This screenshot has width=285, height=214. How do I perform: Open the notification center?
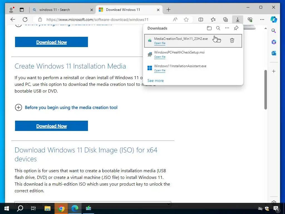click(x=276, y=209)
